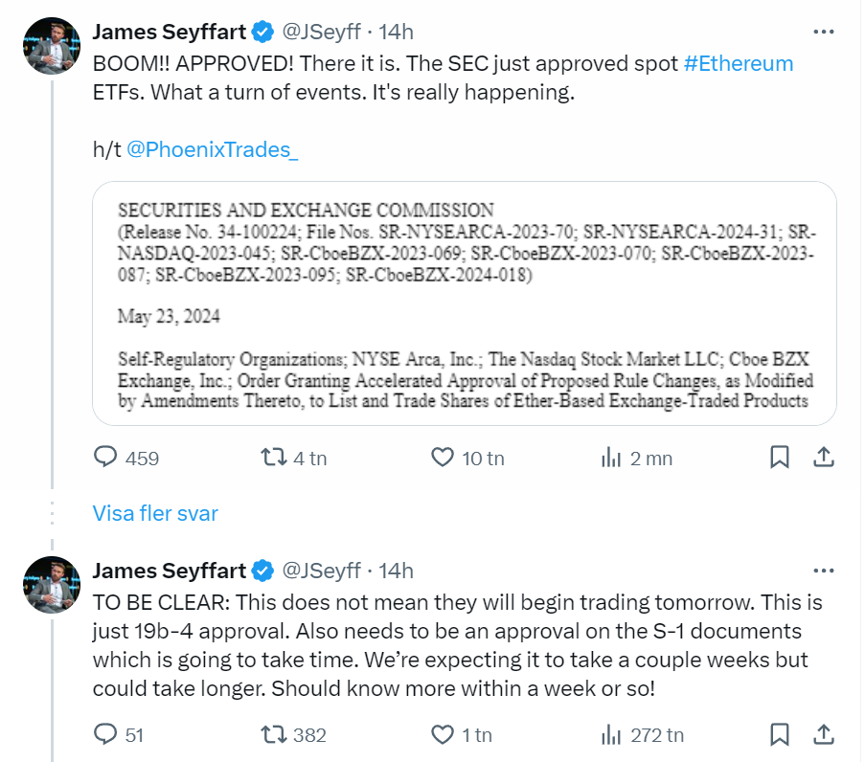
Task: Like the TO BE CLEAR tweet
Action: coord(443,734)
